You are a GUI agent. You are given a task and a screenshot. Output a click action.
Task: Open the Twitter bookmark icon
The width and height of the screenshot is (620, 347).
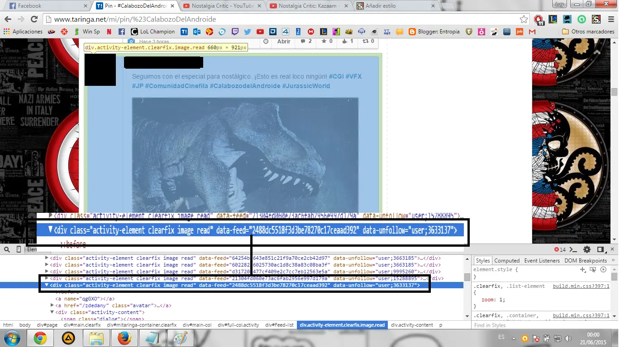coord(248,32)
